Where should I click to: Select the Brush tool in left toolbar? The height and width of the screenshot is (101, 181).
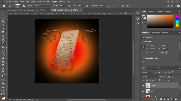(x=3, y=43)
